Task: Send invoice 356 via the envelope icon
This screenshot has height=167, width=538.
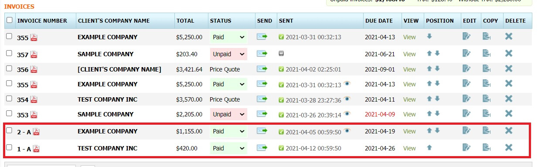Action: click(262, 69)
